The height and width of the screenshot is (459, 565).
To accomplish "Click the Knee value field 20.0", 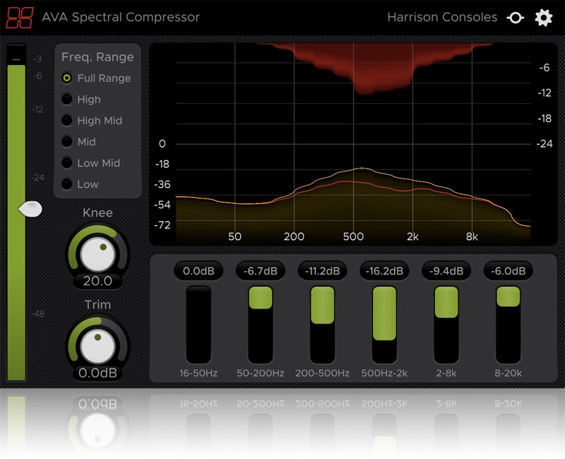I will coord(97,281).
